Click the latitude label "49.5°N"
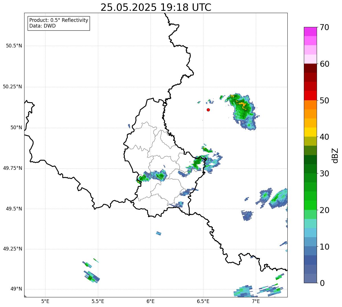 pos(14,209)
